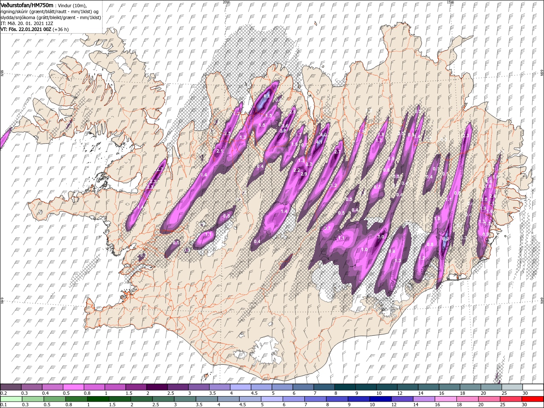Select the rain legend swatch starting at 0.8
This screenshot has width=544, height=408.
point(76,399)
